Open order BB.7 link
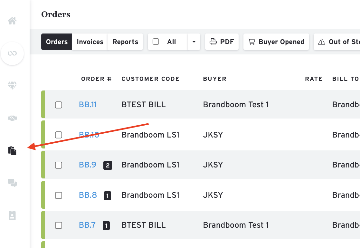 click(87, 225)
